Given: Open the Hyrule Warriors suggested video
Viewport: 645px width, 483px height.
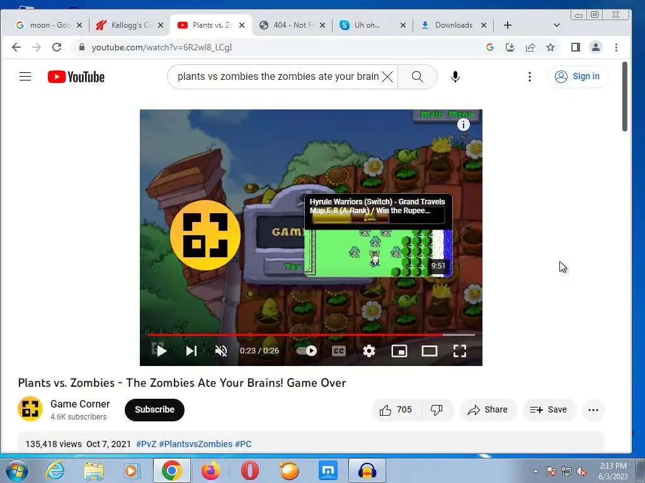Looking at the screenshot, I should click(x=379, y=235).
